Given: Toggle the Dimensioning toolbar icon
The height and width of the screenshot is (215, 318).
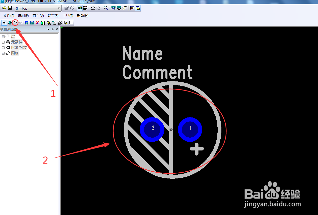Looking at the screenshot, I should [x=85, y=8].
